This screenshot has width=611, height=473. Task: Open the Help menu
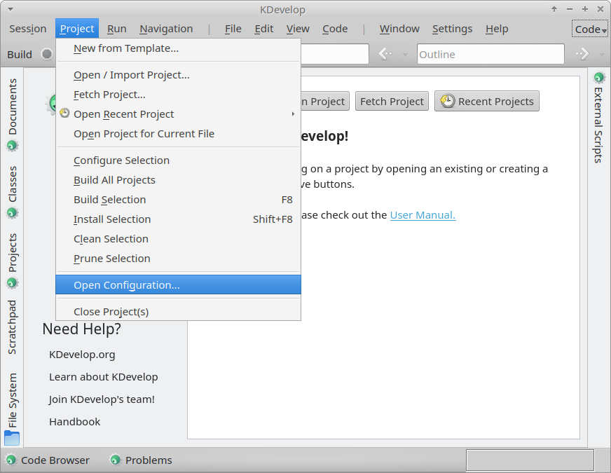(497, 29)
